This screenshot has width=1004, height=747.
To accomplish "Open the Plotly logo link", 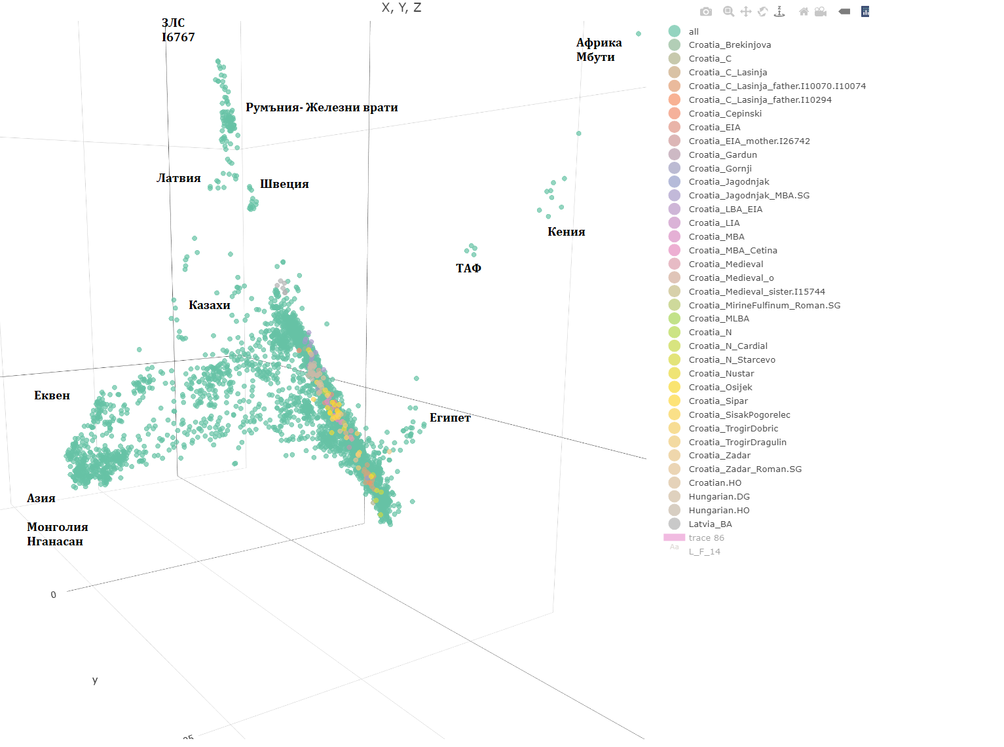I will (x=865, y=12).
